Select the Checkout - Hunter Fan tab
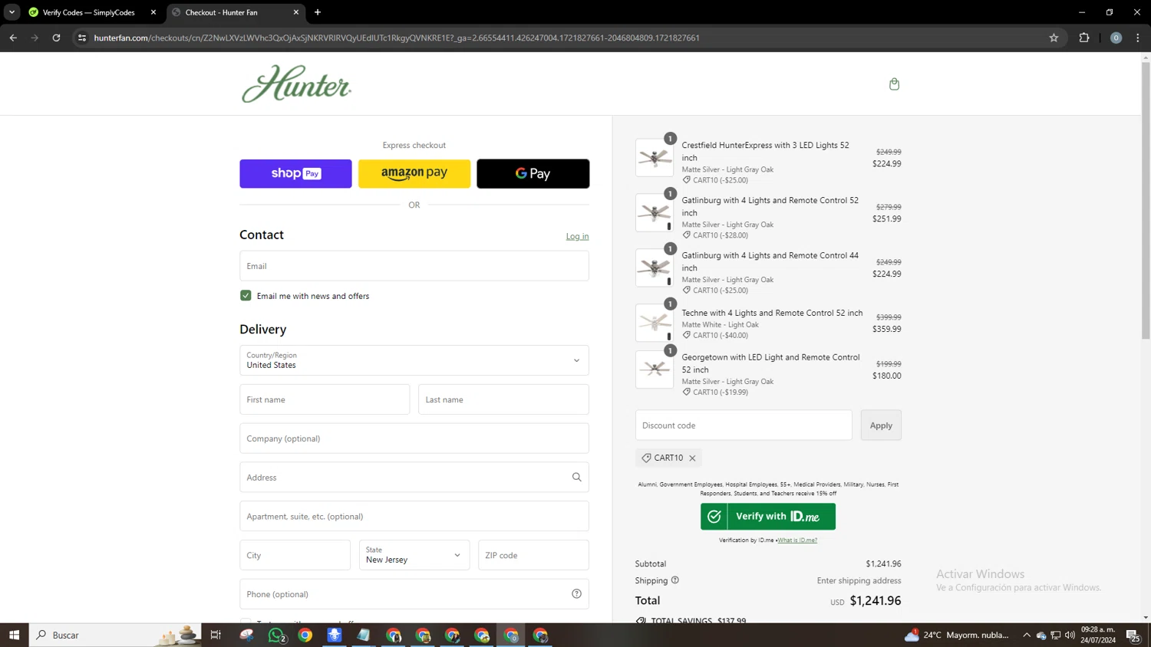The image size is (1151, 647). (x=235, y=12)
